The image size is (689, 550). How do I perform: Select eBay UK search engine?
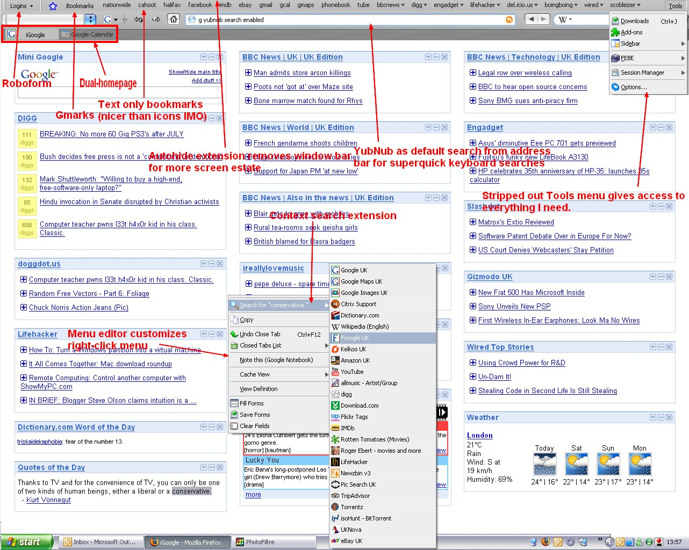point(382,541)
